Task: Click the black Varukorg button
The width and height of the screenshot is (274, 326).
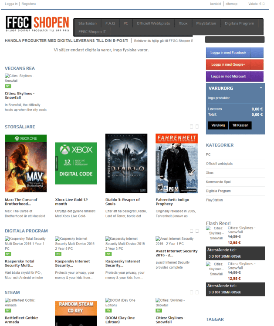Action: tap(218, 125)
